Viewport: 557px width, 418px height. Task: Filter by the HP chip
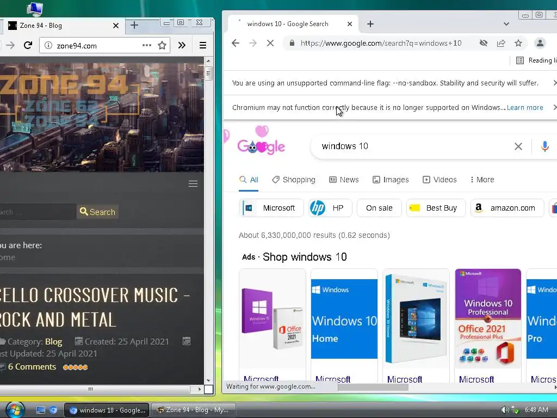(330, 208)
